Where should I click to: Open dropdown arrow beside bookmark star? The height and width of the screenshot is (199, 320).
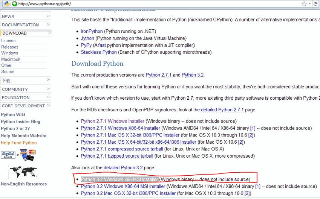(x=309, y=4)
